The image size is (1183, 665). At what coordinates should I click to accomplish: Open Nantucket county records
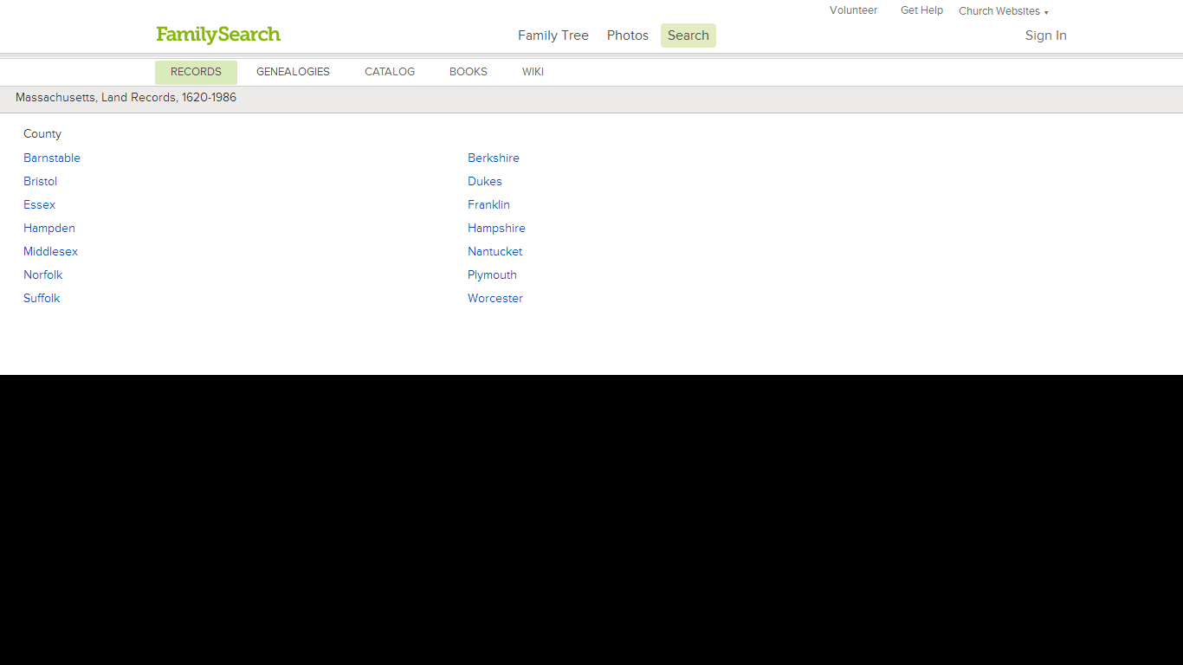(495, 252)
